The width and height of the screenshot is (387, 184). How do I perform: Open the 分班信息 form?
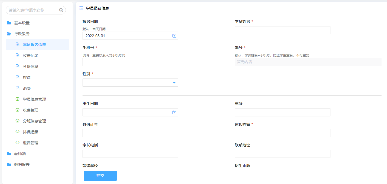click(31, 67)
